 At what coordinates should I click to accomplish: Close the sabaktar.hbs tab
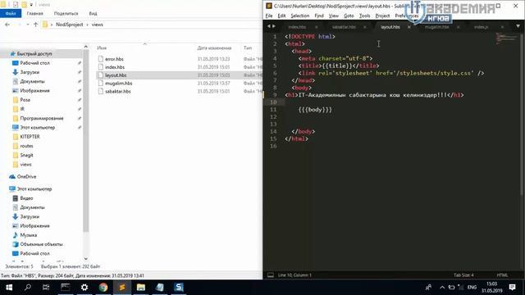pos(364,27)
